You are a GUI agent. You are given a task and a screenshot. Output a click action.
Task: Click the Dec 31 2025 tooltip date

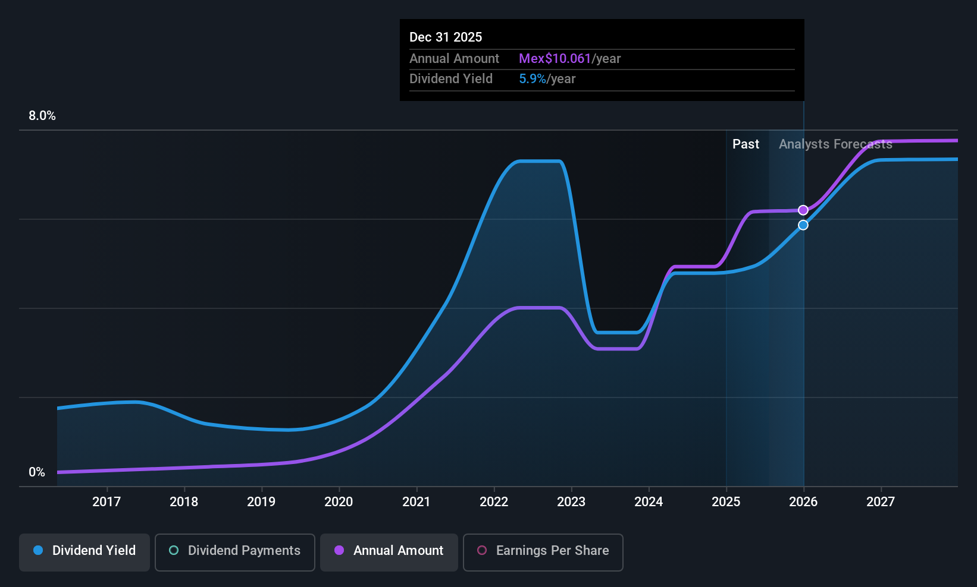tap(446, 37)
